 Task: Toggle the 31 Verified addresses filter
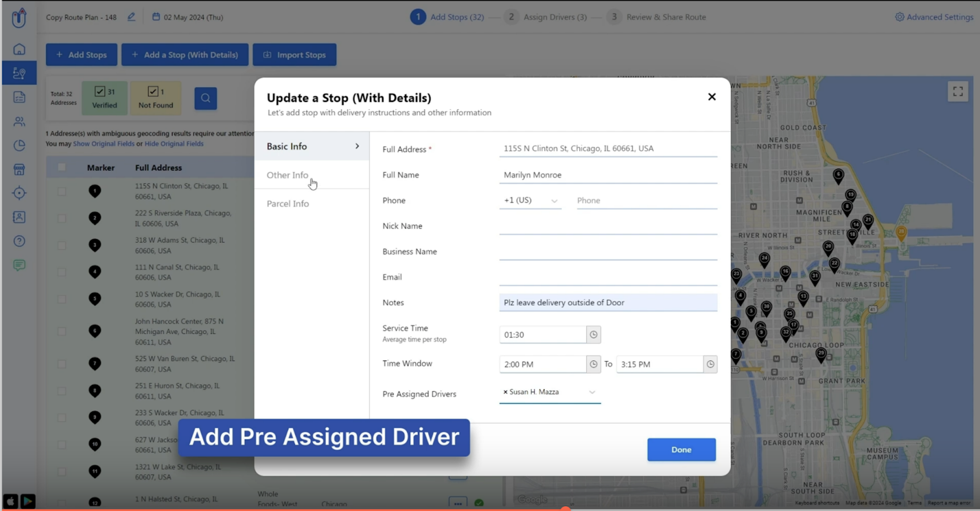[x=105, y=98]
